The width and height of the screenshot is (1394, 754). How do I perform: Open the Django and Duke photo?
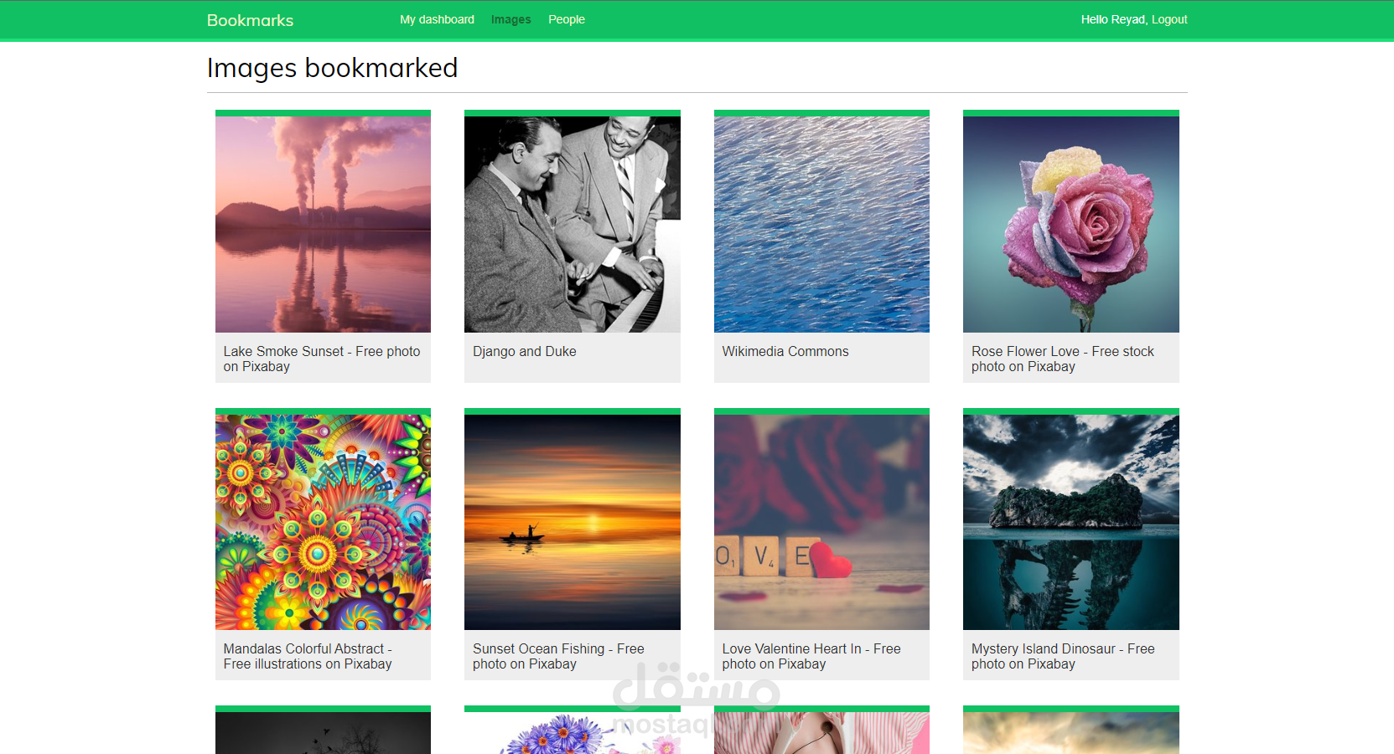573,225
